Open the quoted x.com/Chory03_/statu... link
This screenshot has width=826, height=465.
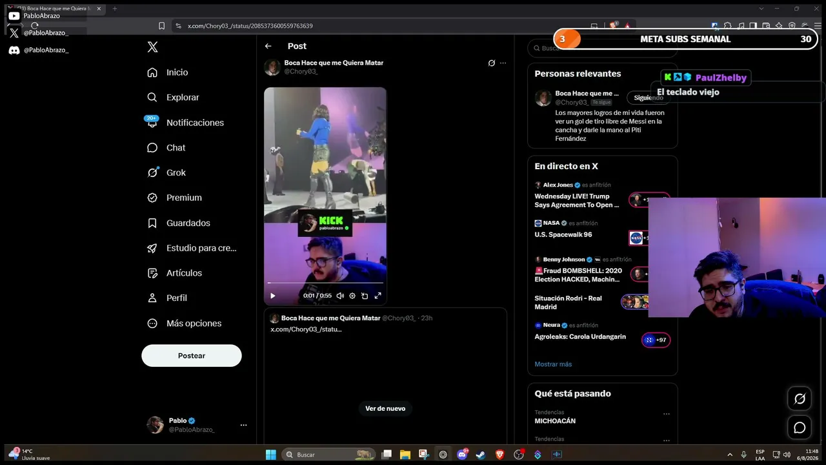306,329
